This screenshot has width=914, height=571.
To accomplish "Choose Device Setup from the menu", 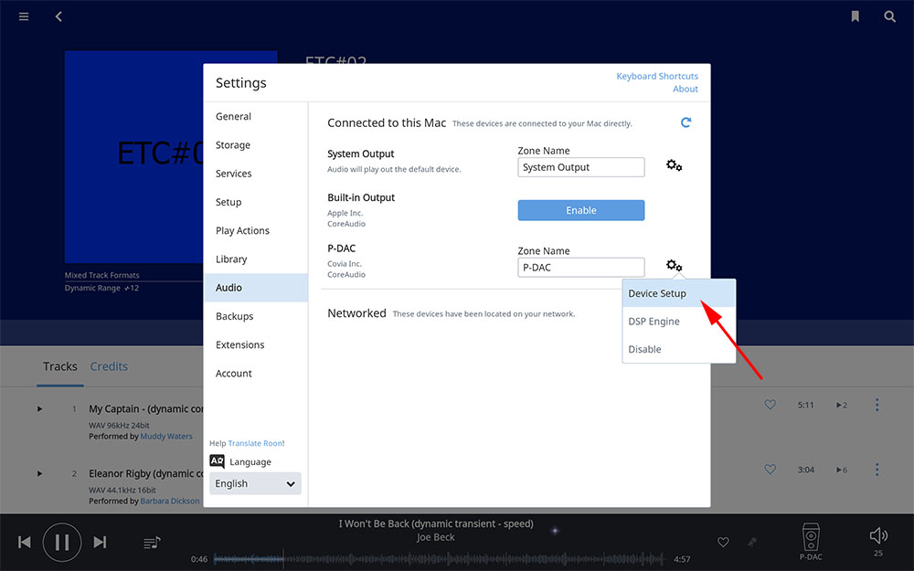I will 657,293.
